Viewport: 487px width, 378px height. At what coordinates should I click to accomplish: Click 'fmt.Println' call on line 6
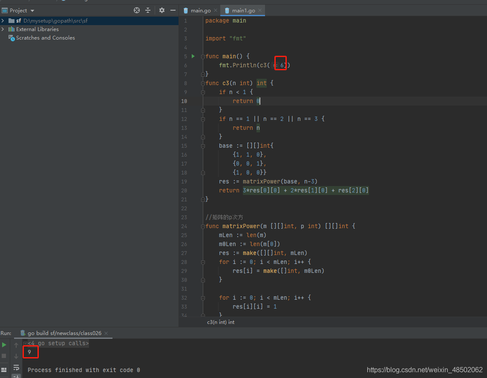238,65
